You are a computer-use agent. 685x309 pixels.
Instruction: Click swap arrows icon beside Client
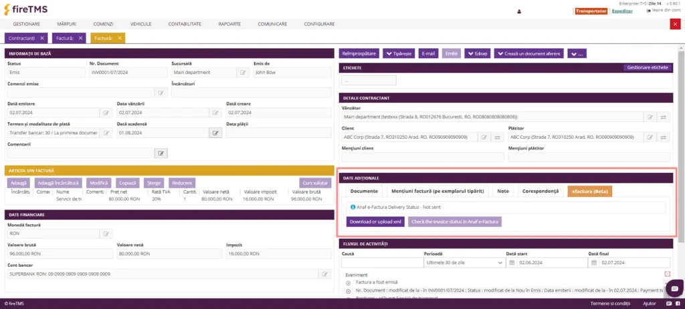click(497, 137)
